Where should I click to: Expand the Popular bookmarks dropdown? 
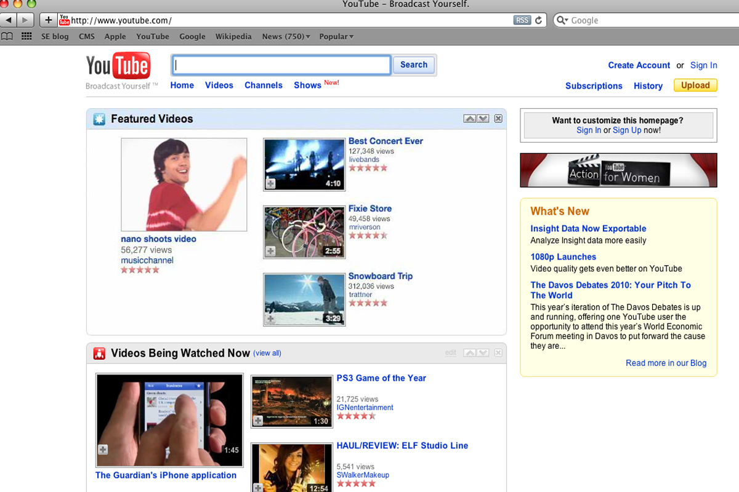pos(336,36)
